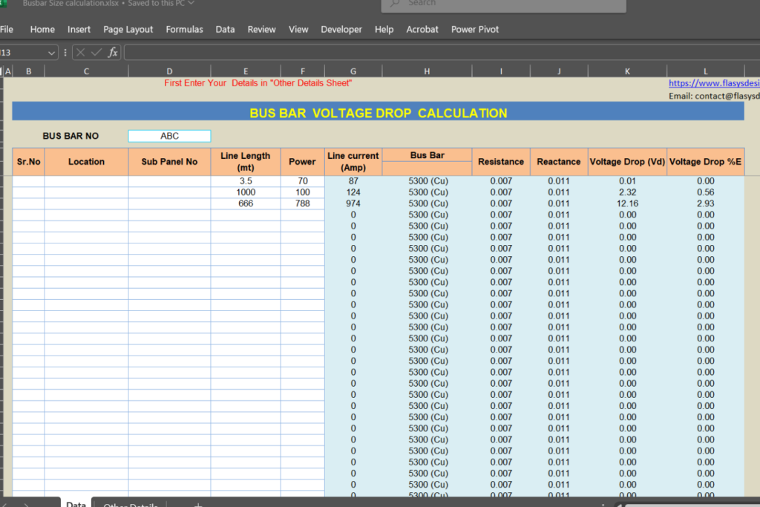Click the Sr.No header cell

pos(29,162)
